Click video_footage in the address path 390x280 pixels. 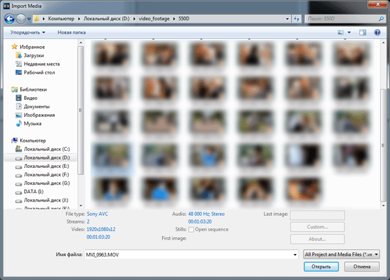pos(155,19)
